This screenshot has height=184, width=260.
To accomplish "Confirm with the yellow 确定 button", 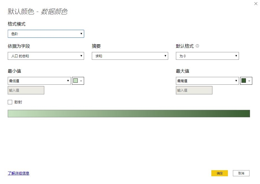I will pos(219,173).
